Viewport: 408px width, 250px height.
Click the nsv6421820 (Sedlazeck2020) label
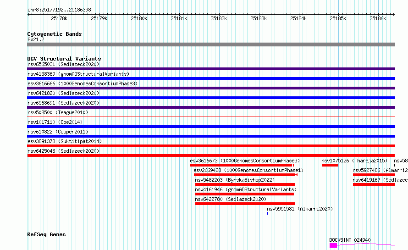pyautogui.click(x=63, y=93)
